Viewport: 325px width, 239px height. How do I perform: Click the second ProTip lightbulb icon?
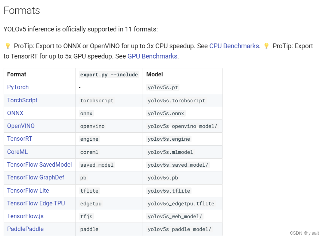(266, 46)
